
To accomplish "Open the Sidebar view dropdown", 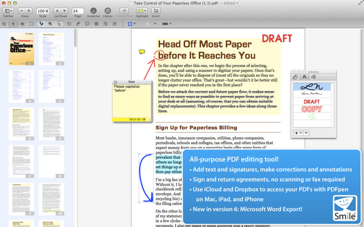I will pos(9,10).
